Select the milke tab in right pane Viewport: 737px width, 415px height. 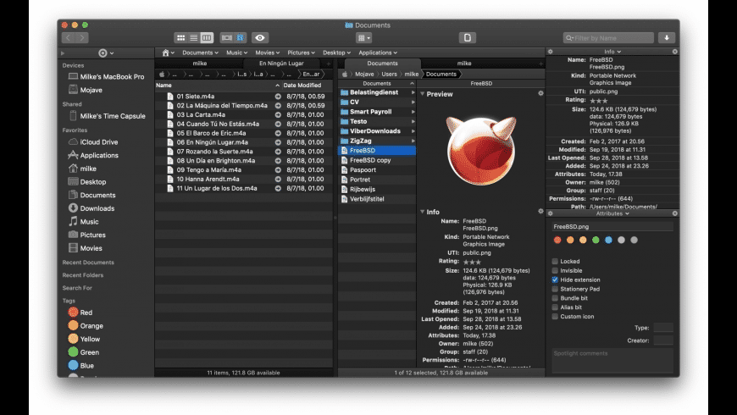(464, 64)
